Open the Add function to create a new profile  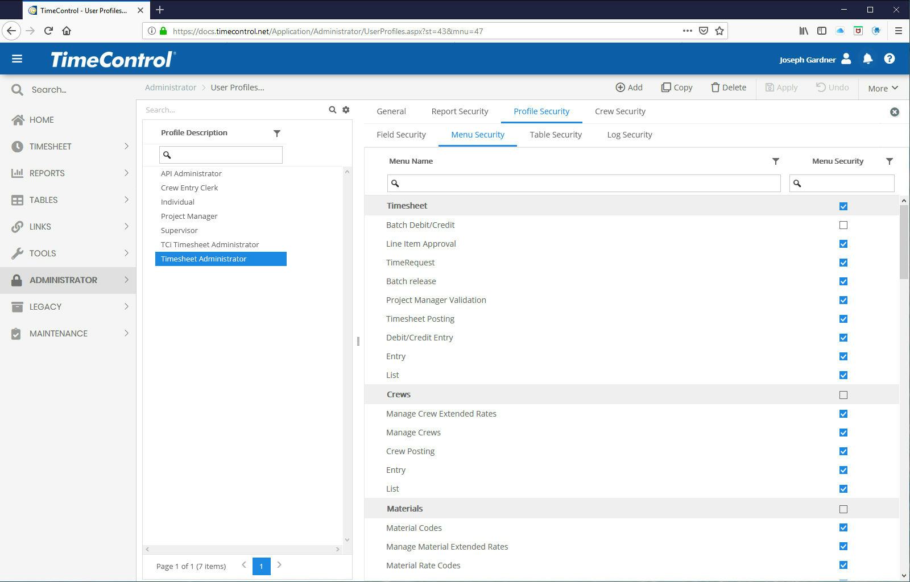(629, 87)
